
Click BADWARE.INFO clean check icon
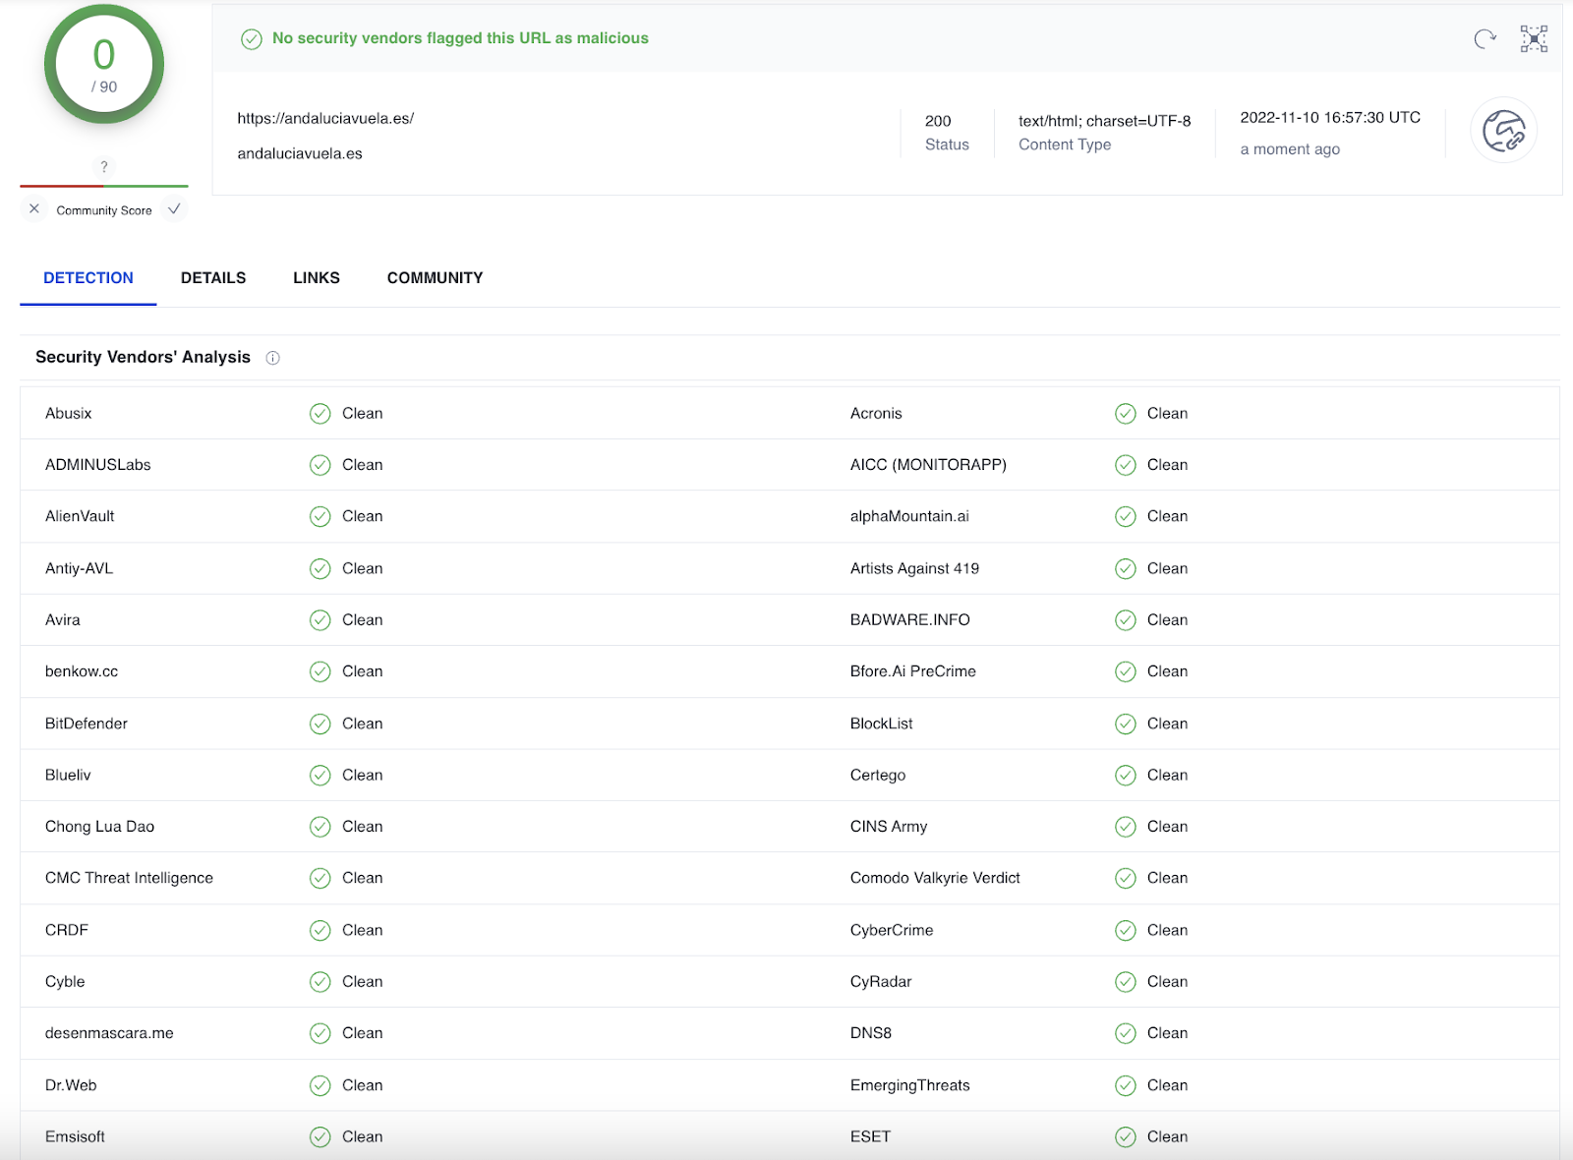[1126, 620]
